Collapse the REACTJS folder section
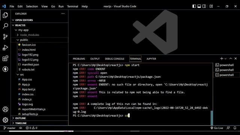Image resolution: width=240 pixels, height=135 pixels. [x=39, y=25]
